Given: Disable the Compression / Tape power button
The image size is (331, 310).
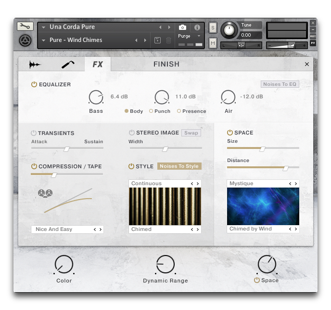Looking at the screenshot, I should [34, 166].
